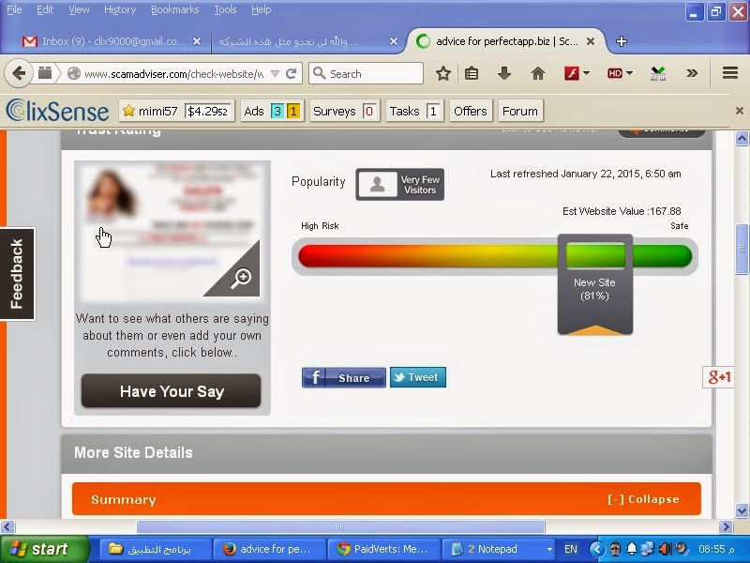This screenshot has height=563, width=750.
Task: Open the History menu
Action: click(120, 9)
